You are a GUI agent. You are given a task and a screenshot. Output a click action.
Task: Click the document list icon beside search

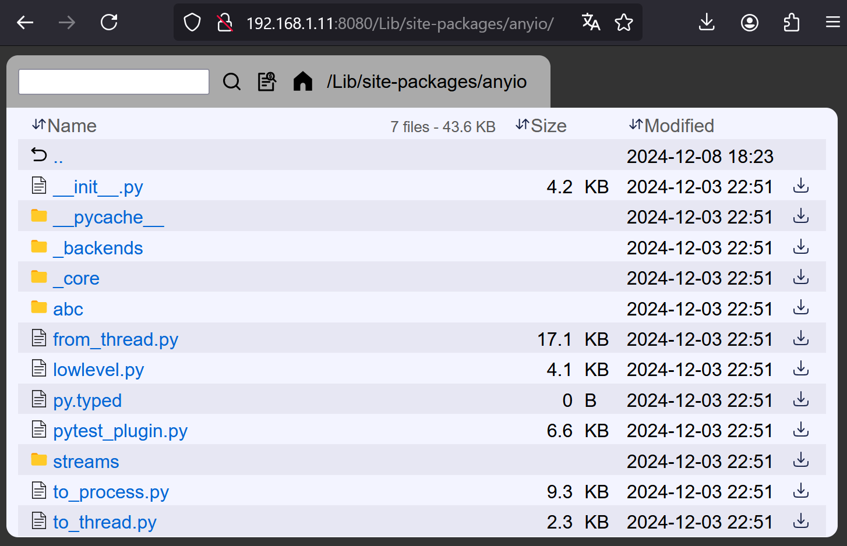click(x=267, y=81)
